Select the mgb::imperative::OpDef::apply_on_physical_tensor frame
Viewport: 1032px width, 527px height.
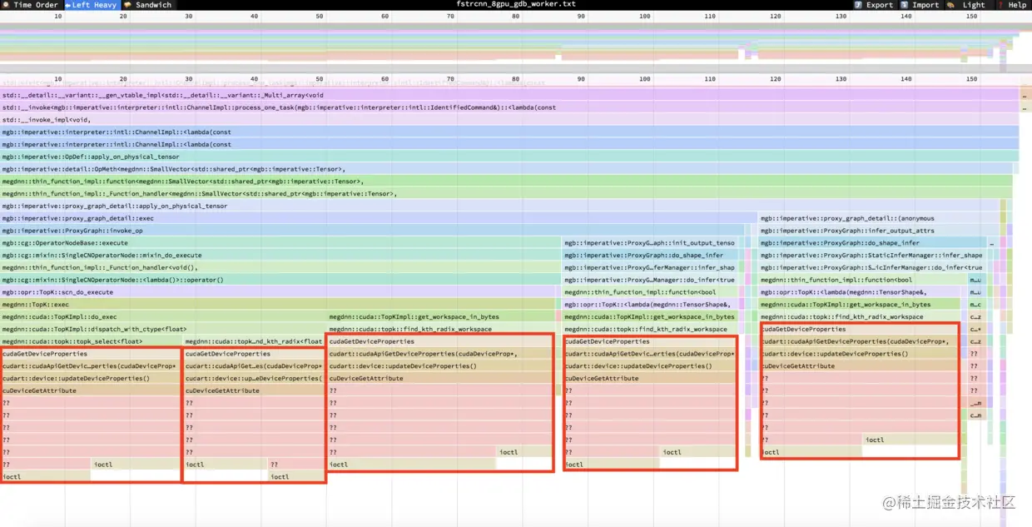coord(509,157)
